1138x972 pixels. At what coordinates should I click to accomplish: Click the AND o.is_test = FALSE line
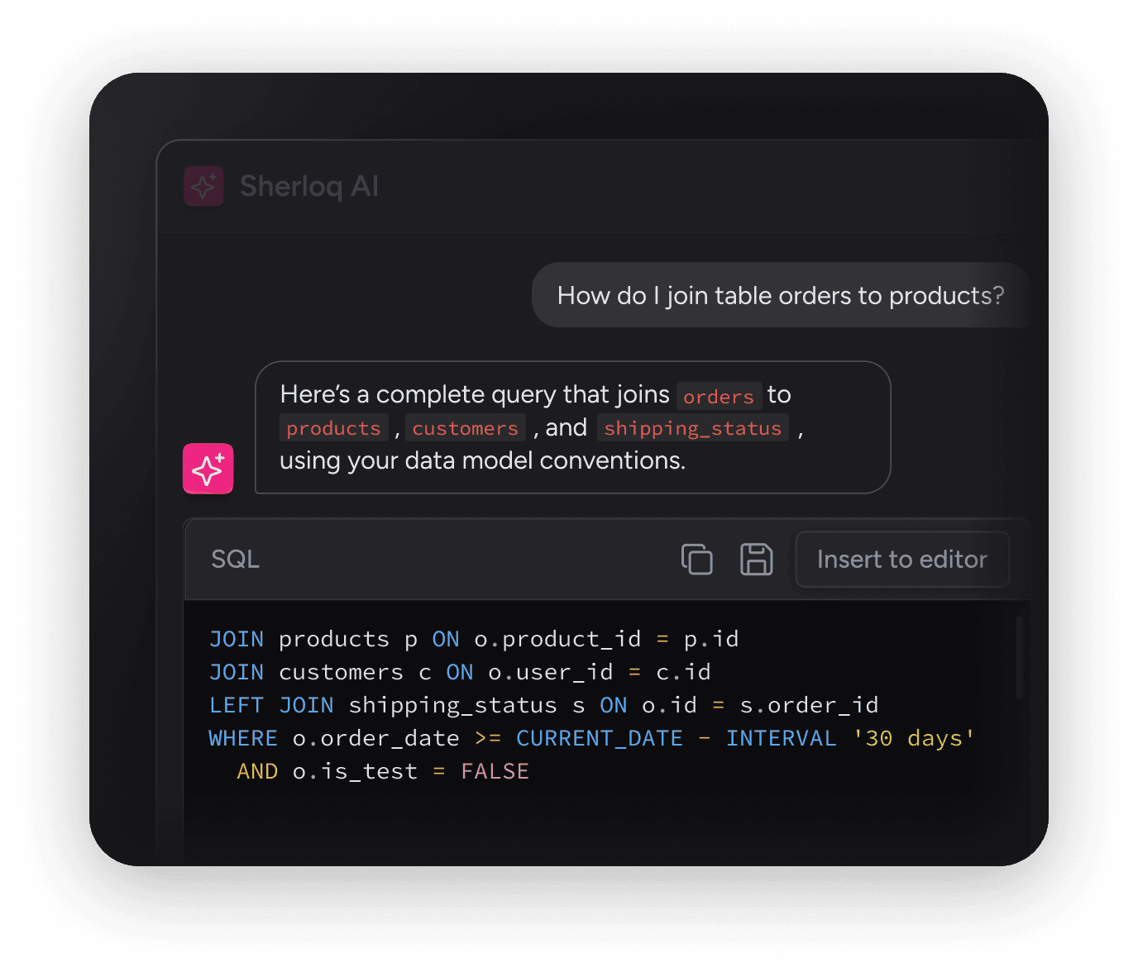(x=383, y=771)
